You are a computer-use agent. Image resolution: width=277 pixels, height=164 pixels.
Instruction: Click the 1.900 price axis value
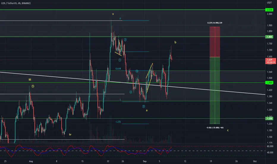tap(270, 26)
